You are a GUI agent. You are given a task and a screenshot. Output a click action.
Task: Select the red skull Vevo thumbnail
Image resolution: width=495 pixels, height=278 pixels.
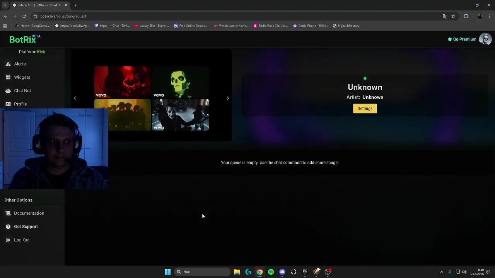123,82
